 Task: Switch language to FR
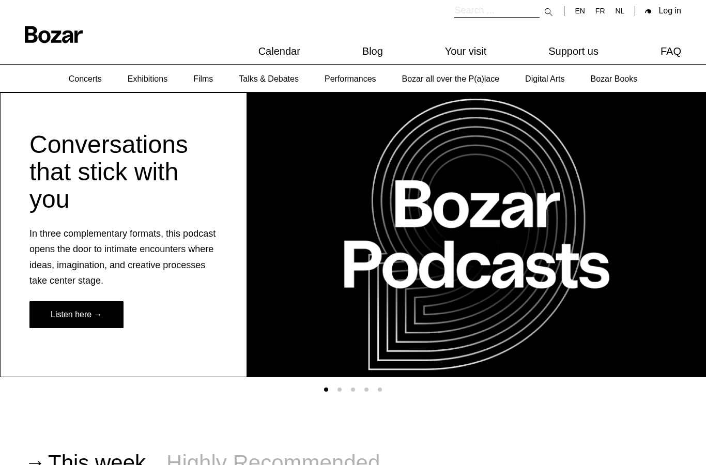pyautogui.click(x=600, y=11)
